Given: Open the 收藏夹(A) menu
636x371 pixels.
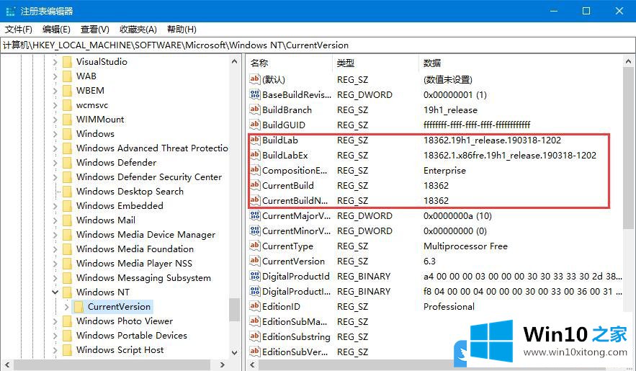Looking at the screenshot, I should point(138,30).
